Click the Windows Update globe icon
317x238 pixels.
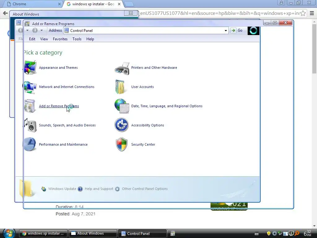(44, 189)
